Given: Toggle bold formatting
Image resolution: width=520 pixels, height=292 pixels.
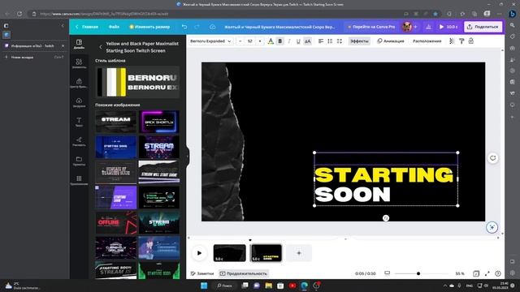Looking at the screenshot, I should (279, 41).
